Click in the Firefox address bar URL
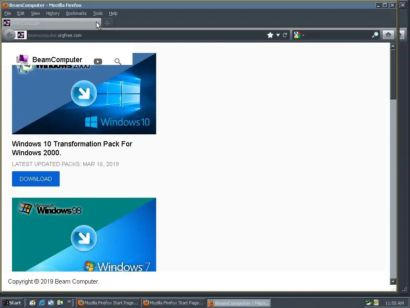The image size is (410, 308). 147,35
